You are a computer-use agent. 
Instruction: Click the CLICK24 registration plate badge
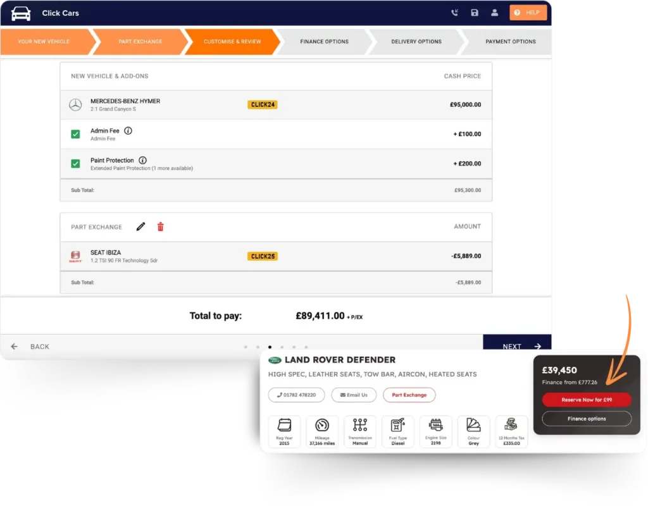tap(263, 104)
